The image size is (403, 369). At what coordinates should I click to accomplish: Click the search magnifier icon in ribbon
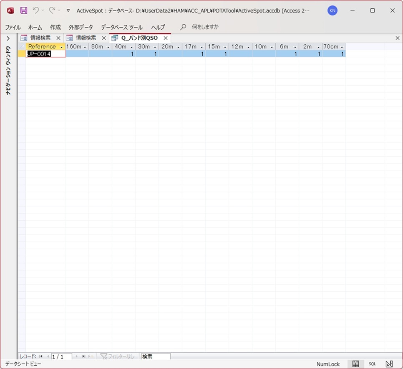coord(183,27)
